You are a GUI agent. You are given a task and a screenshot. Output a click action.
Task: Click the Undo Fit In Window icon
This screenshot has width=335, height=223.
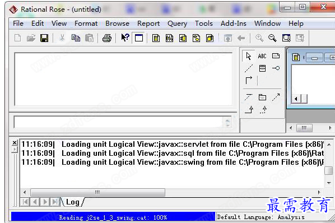[x=300, y=38]
